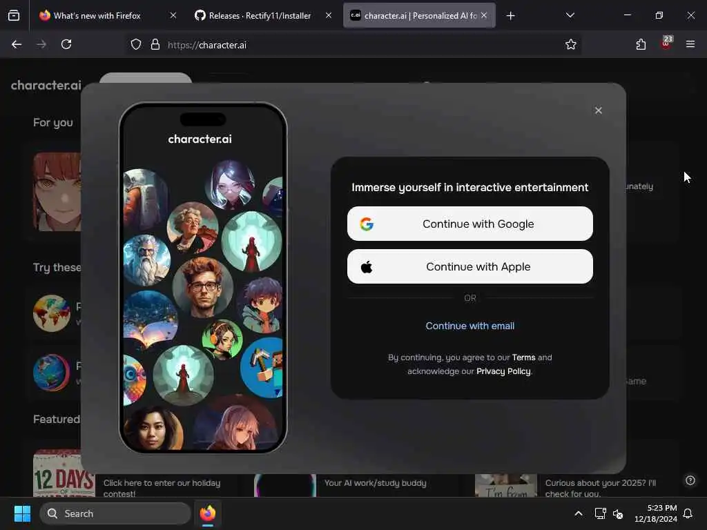
Task: Click the help question mark icon
Action: click(x=690, y=480)
